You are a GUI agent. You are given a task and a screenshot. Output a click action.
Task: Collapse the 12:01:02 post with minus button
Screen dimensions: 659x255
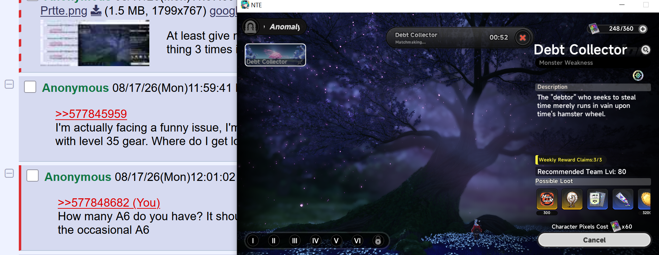(x=9, y=173)
